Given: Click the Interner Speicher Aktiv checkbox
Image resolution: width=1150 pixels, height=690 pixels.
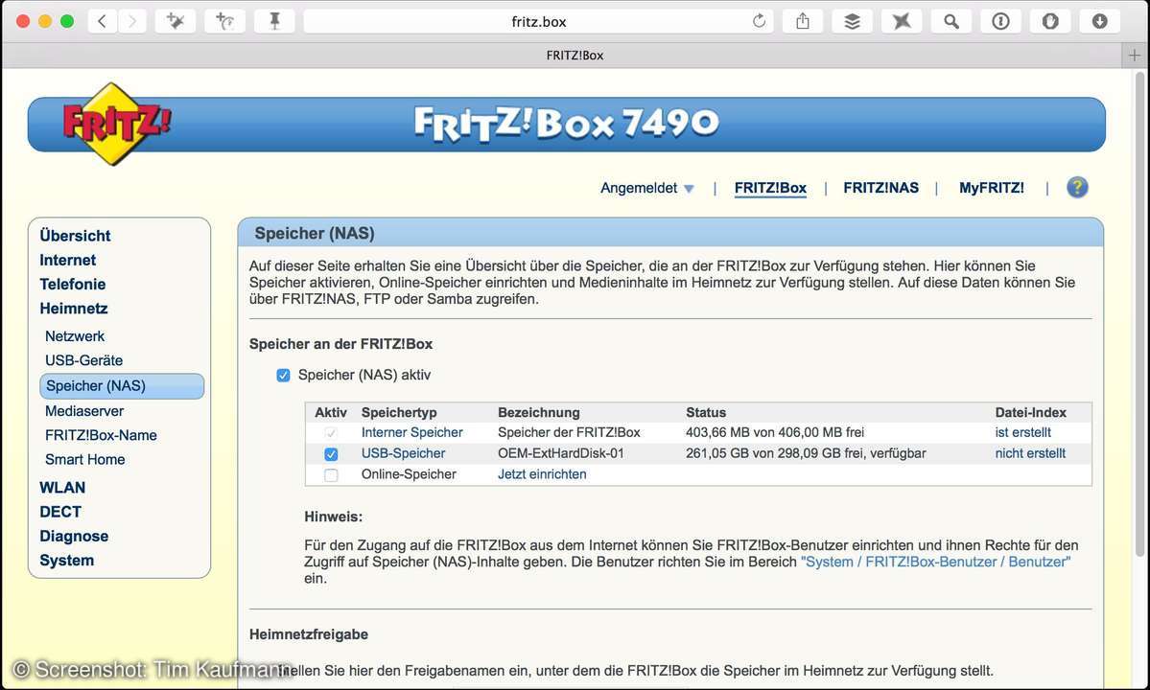Looking at the screenshot, I should click(332, 433).
